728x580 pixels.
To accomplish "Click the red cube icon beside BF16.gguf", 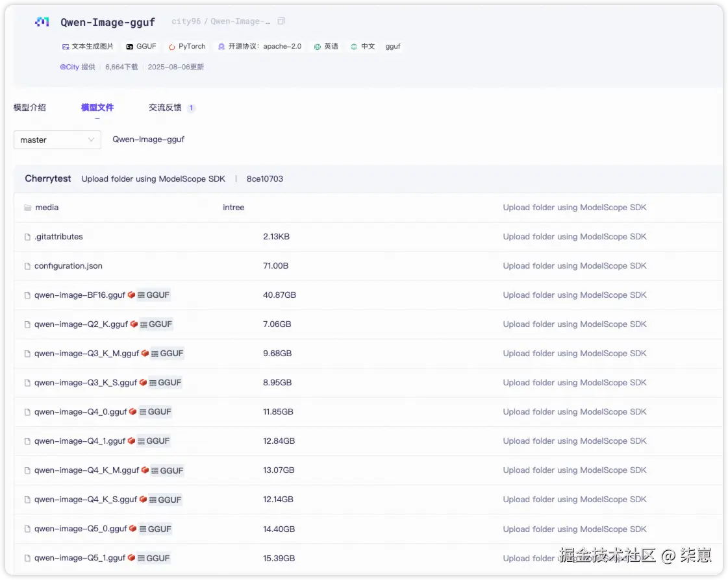I will (x=131, y=295).
